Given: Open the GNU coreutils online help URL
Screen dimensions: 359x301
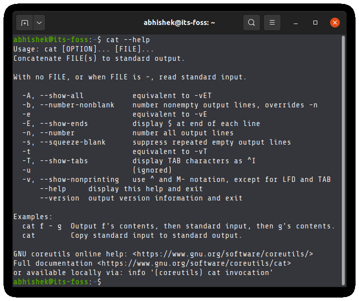Looking at the screenshot, I should coord(223,254).
